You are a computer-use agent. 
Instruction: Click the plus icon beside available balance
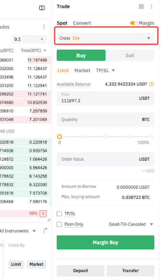[151, 84]
